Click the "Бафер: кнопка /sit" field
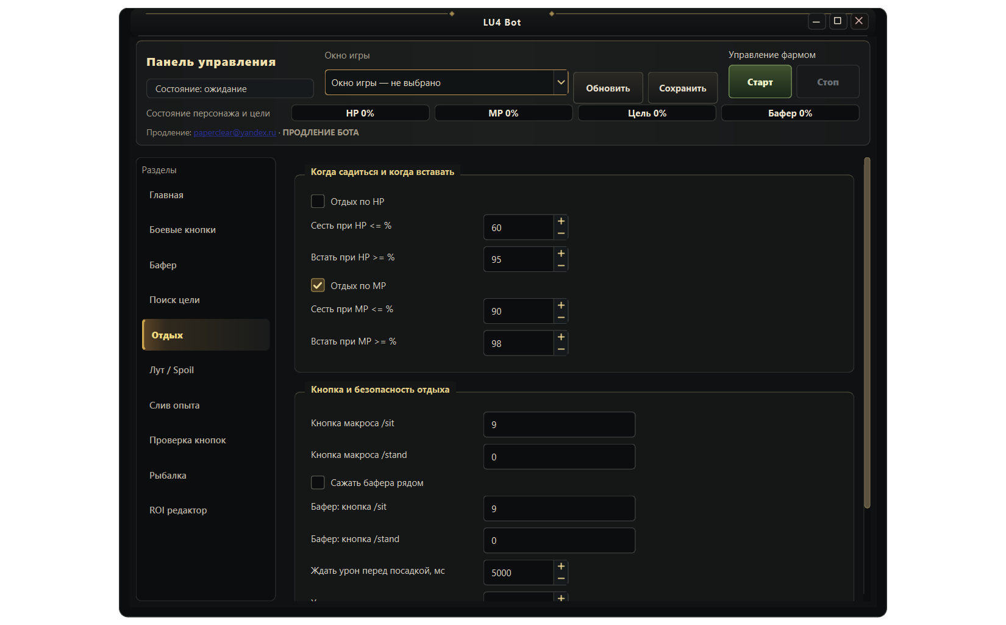 coord(559,509)
